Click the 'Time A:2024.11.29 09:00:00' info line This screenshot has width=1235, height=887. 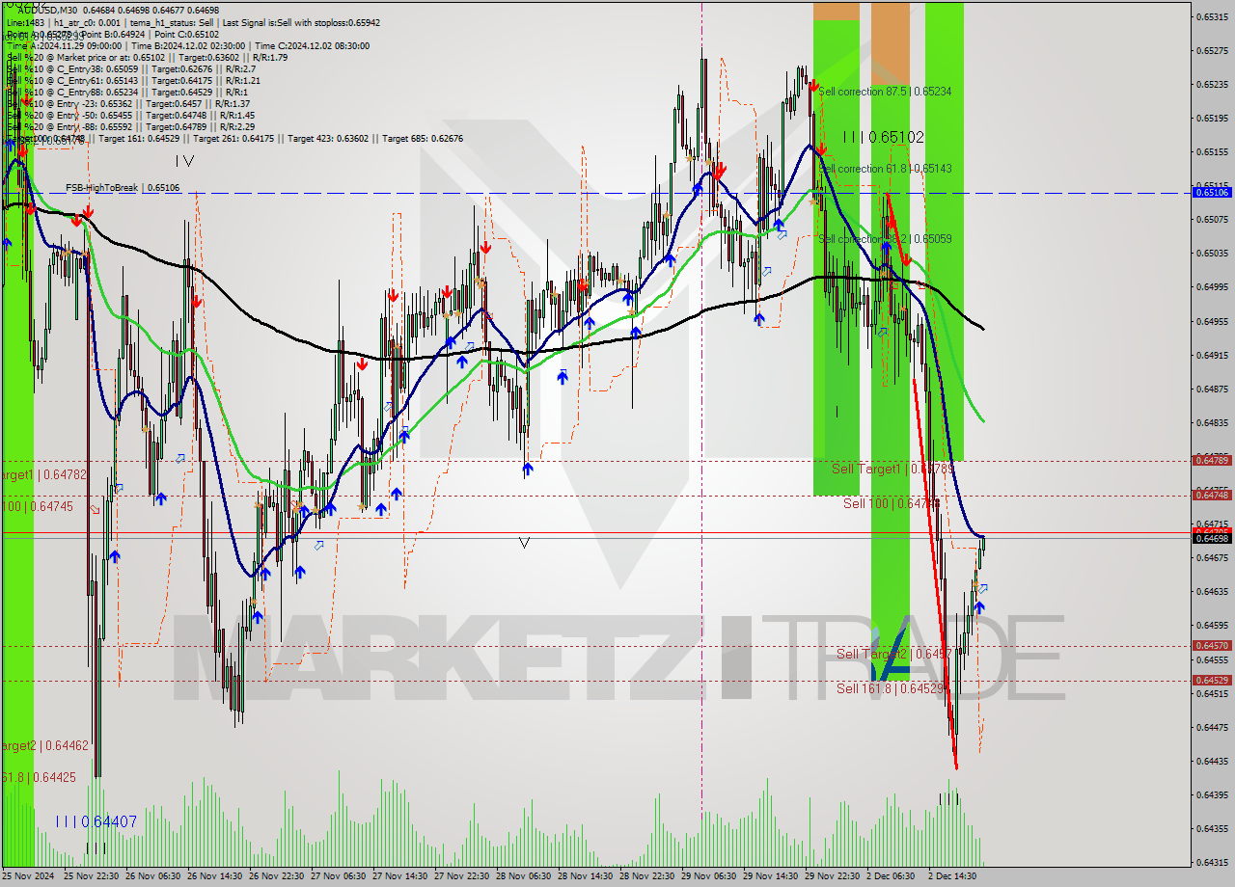click(x=64, y=45)
